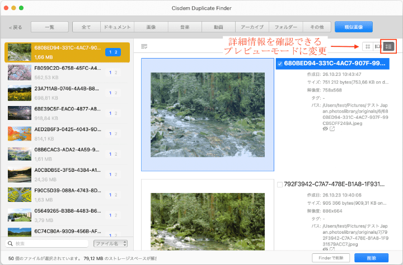
Task: Select the 類似画像 tab
Action: pos(354,27)
